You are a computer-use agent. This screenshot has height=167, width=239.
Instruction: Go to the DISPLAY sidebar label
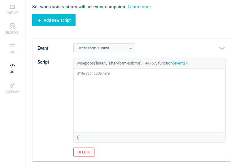12,92
